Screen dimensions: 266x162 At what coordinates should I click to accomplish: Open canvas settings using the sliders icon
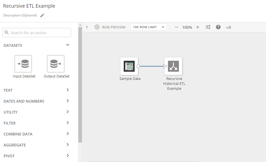[208, 27]
